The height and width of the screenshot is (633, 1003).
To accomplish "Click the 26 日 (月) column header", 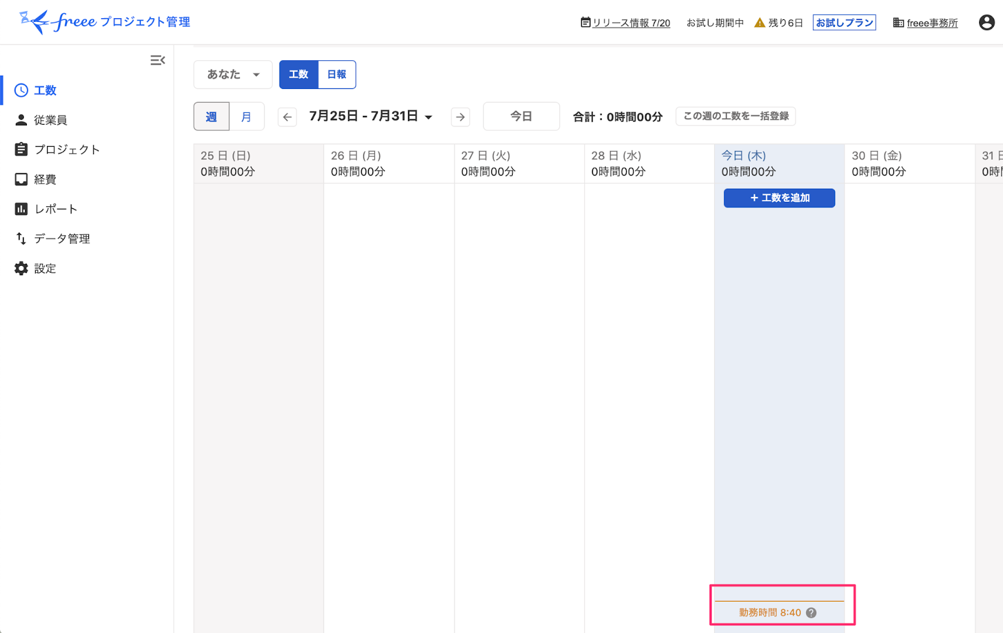I will point(389,164).
